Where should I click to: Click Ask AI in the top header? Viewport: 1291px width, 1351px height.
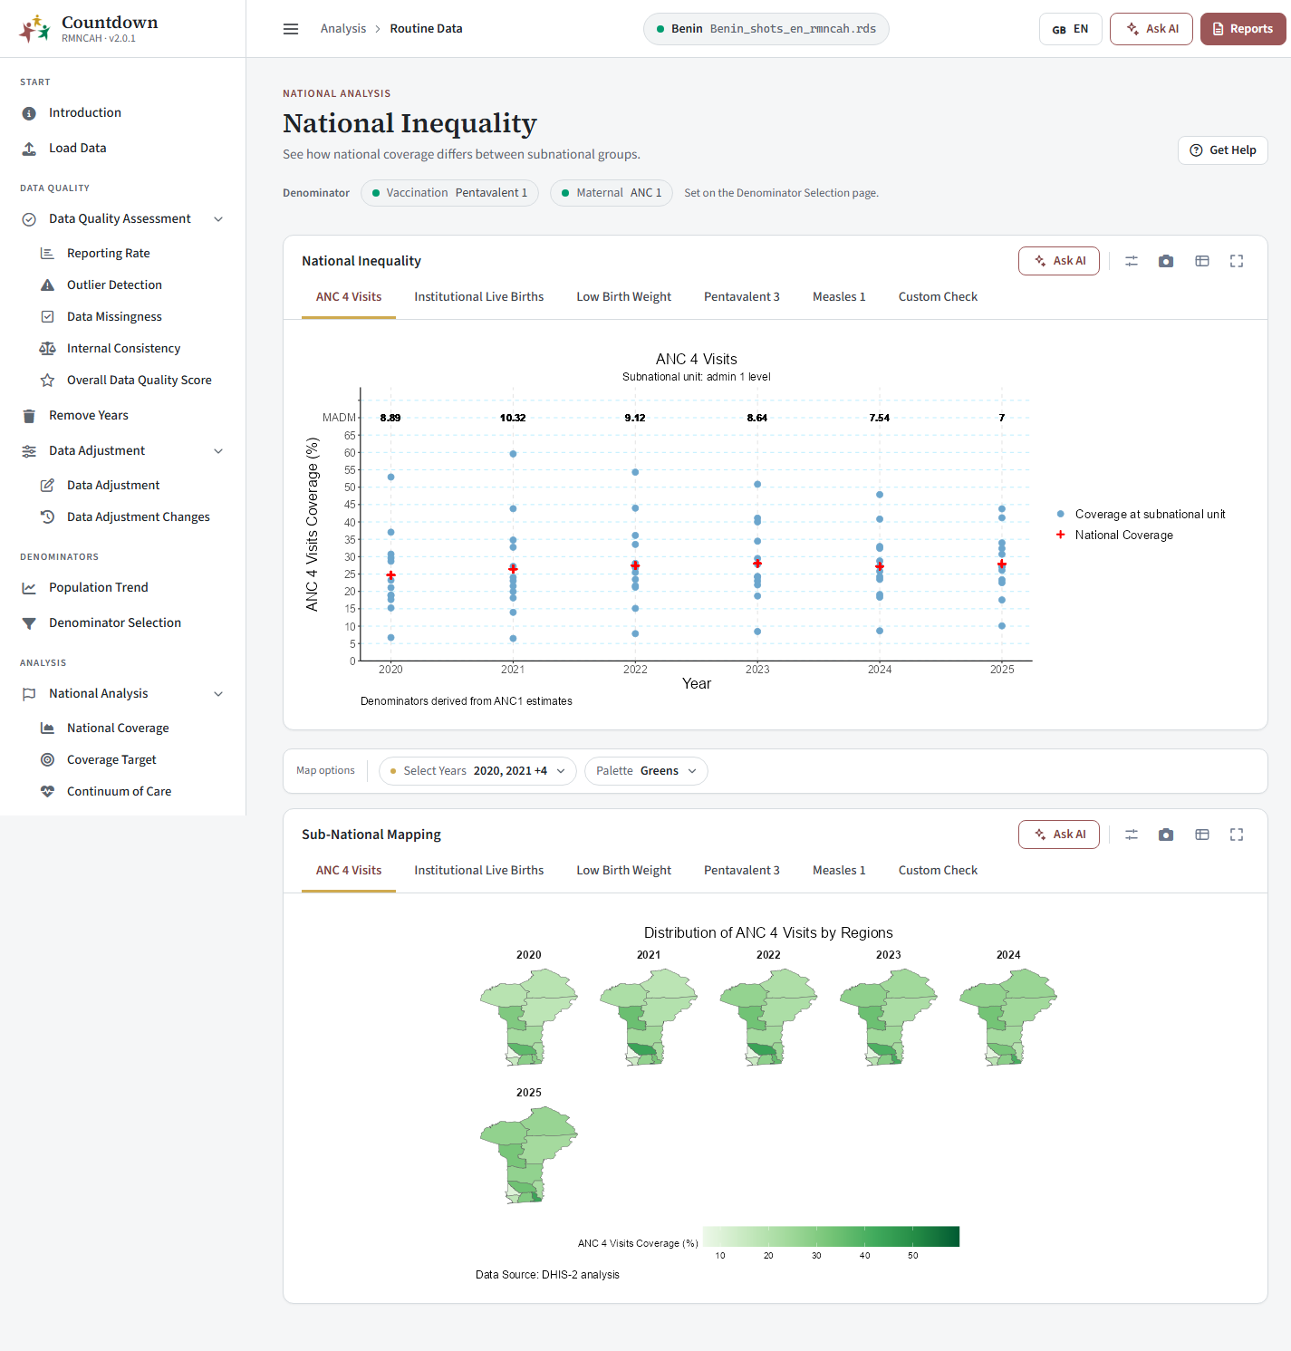click(x=1151, y=29)
